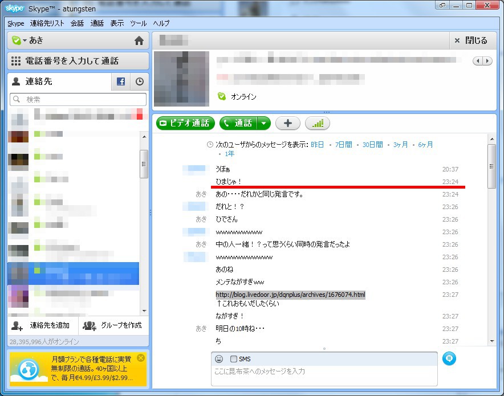Image resolution: width=504 pixels, height=396 pixels.
Task: Open the 表示 menu
Action: coord(117,23)
